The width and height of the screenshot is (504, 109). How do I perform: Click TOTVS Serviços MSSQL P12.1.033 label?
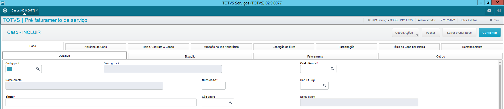click(x=390, y=20)
